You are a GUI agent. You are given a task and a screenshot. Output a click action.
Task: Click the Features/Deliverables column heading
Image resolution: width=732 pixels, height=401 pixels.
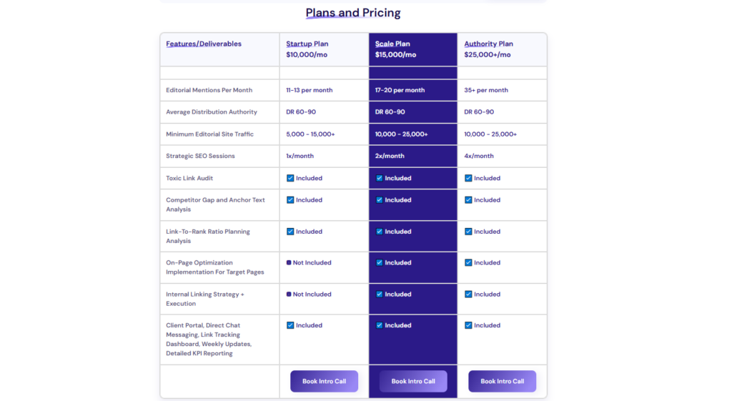204,44
